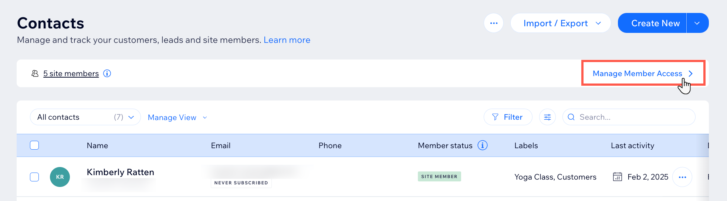Open Kimberly Ratten's row more actions menu

[x=682, y=177]
